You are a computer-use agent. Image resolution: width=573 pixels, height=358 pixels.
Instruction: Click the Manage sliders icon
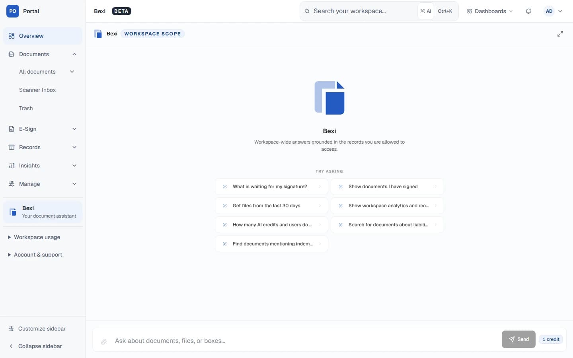tap(12, 184)
